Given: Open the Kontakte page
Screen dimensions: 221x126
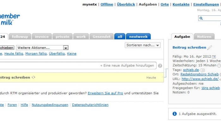Looking at the screenshot, I should click(x=181, y=4).
